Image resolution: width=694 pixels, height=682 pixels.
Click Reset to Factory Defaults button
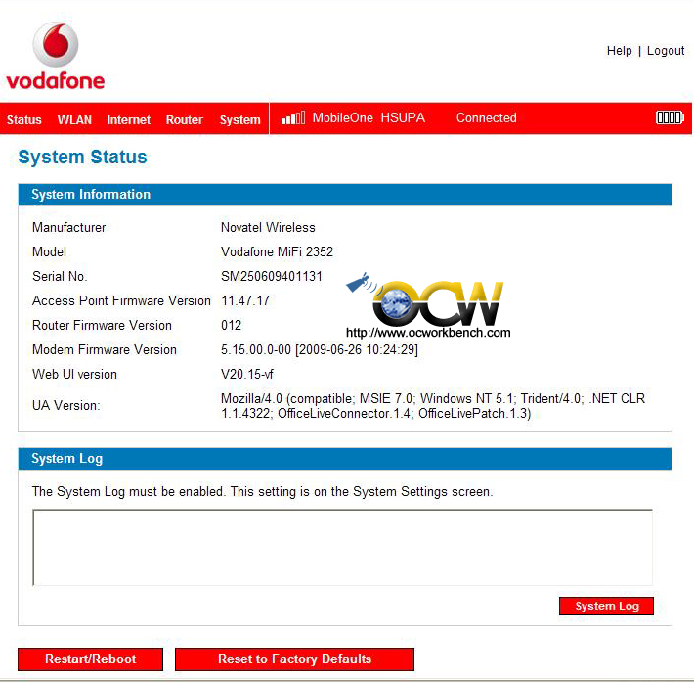click(x=294, y=659)
